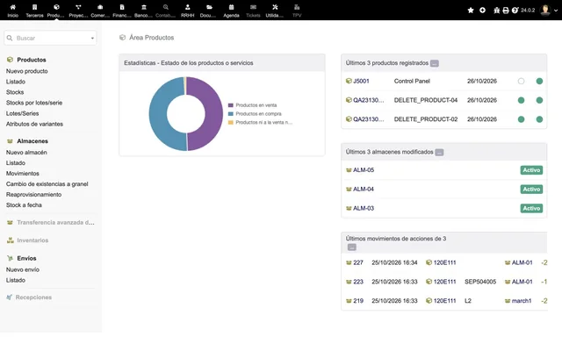The width and height of the screenshot is (562, 351).
Task: Open Atributos de variantes menu entry
Action: [34, 124]
